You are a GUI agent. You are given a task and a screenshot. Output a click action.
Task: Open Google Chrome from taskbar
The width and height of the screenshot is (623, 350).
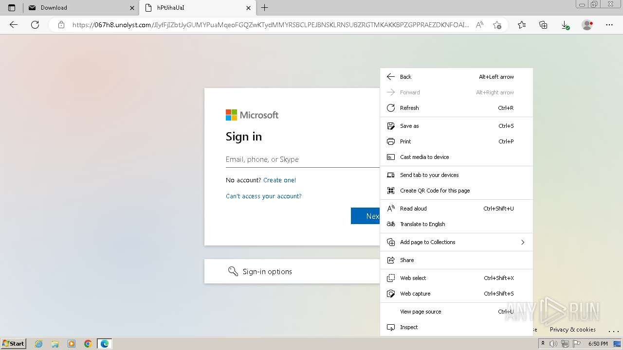[x=88, y=344]
